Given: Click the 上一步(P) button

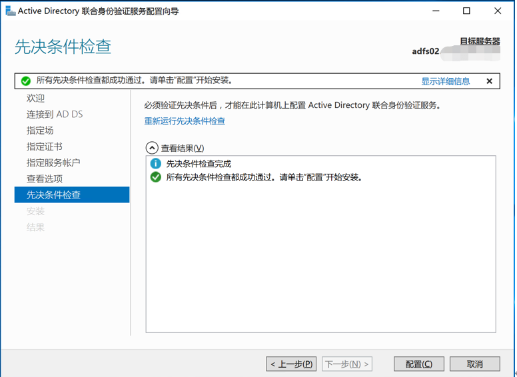Looking at the screenshot, I should click(291, 364).
